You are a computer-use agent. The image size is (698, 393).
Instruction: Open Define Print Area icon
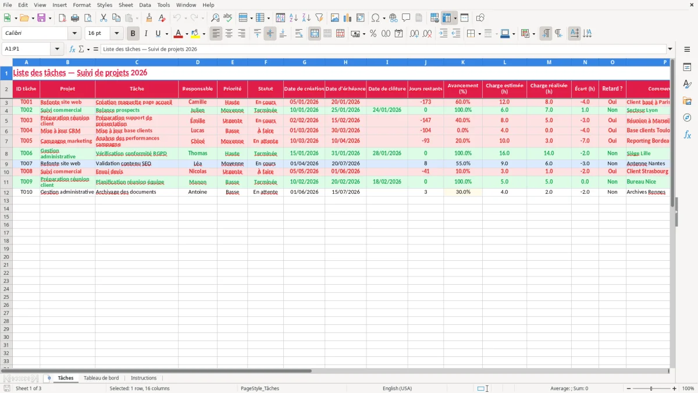pyautogui.click(x=435, y=18)
